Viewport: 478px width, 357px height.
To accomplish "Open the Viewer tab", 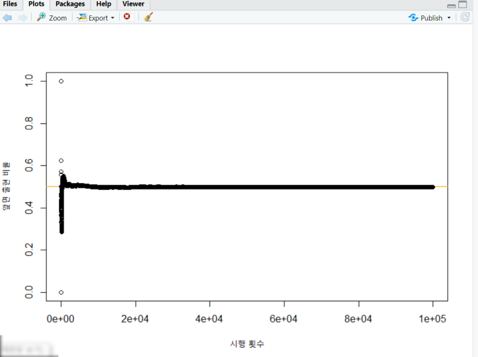I will tap(133, 4).
